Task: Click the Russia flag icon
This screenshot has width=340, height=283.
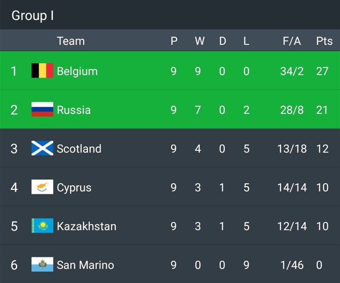Action: [42, 110]
